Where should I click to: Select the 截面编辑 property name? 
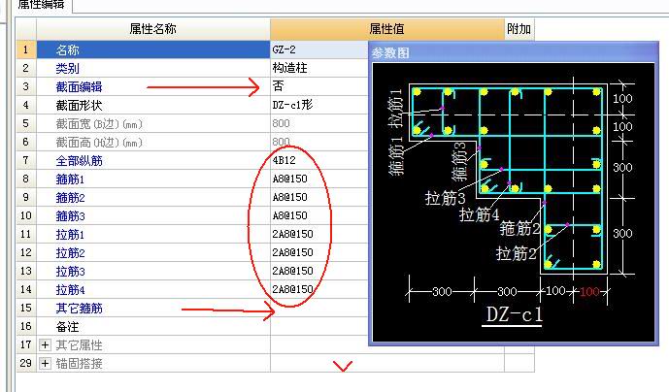(x=79, y=87)
